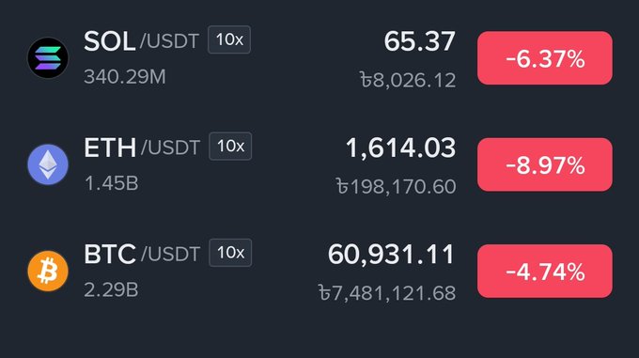Click the converted price ৳7,481,121.68
639x358 pixels.
tap(387, 293)
